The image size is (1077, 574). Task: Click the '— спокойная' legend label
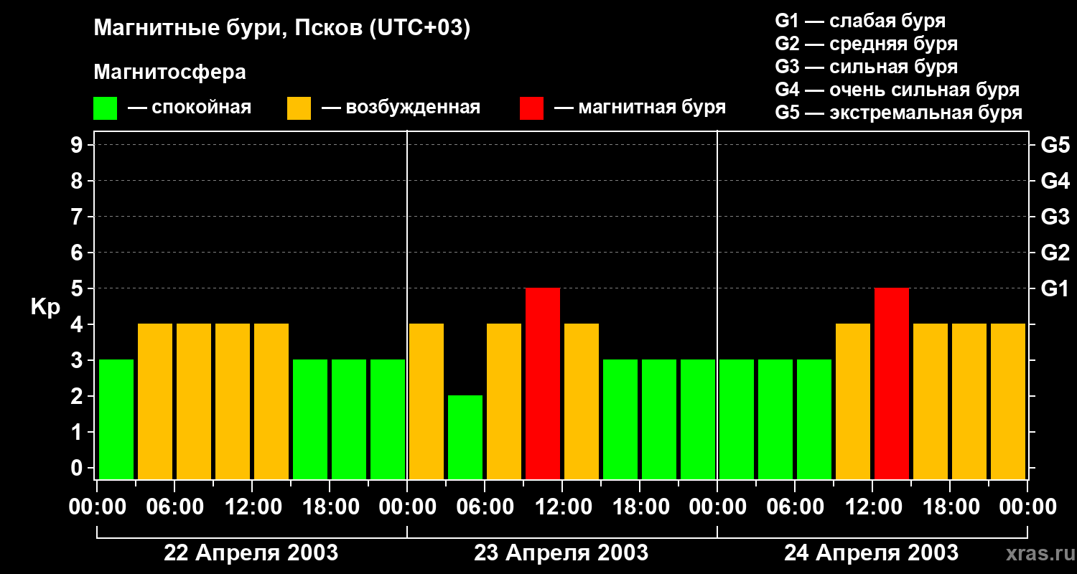pos(190,108)
